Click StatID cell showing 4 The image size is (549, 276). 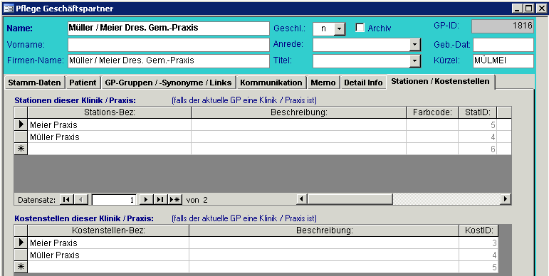coord(478,137)
